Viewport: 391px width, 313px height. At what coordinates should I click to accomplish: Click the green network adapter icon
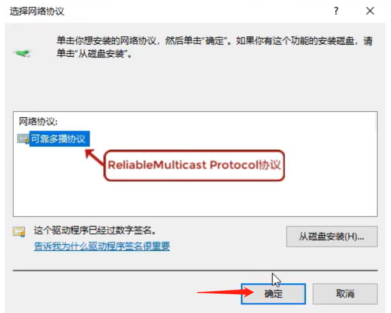[x=22, y=53]
